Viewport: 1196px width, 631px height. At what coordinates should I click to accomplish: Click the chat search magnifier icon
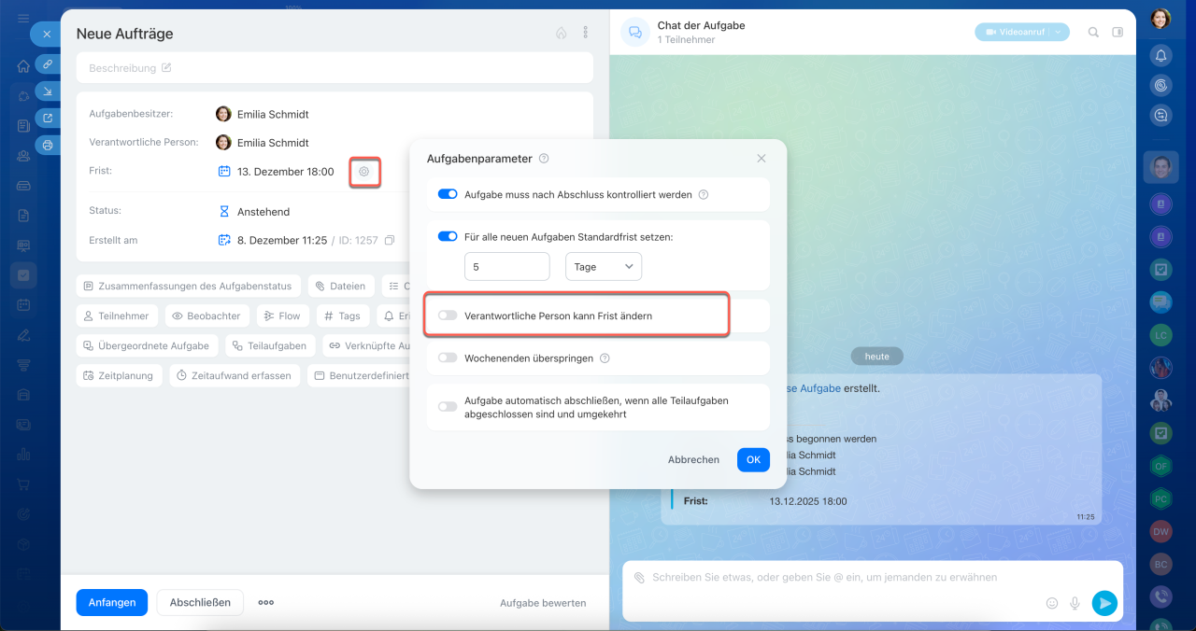[x=1093, y=33]
